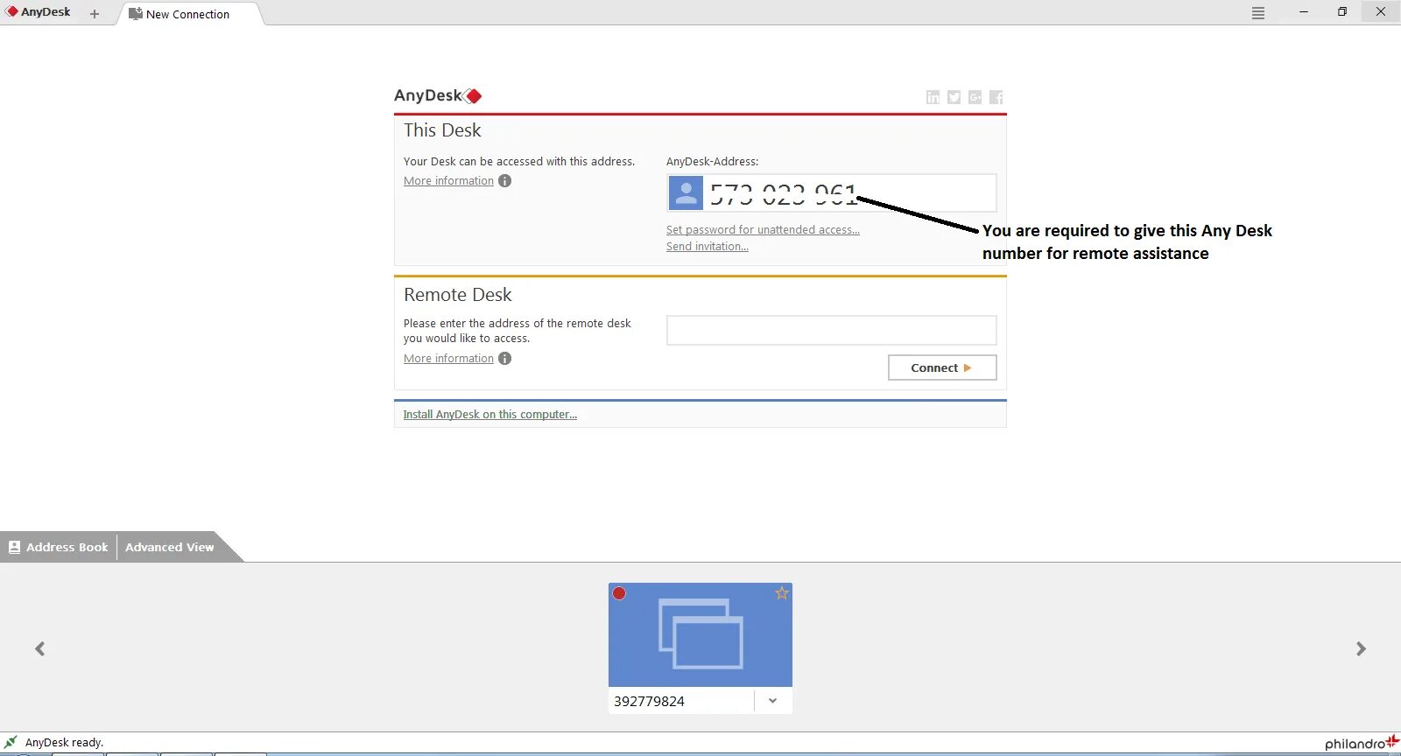Click the AnyDesk ready status text
The image size is (1401, 756).
[64, 743]
